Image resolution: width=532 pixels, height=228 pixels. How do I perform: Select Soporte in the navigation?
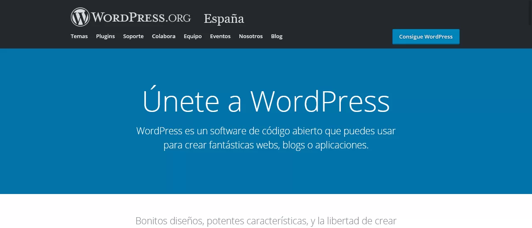(133, 36)
